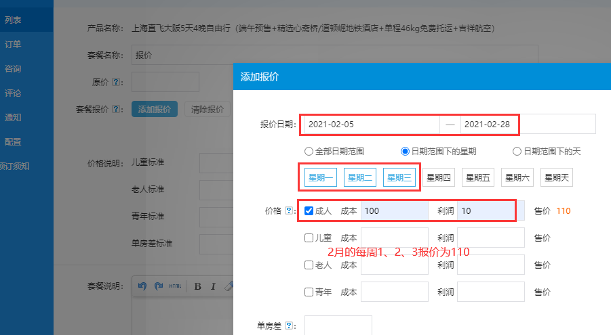611x335 pixels.
Task: Click the help icon next to 原价
Action: 116,82
